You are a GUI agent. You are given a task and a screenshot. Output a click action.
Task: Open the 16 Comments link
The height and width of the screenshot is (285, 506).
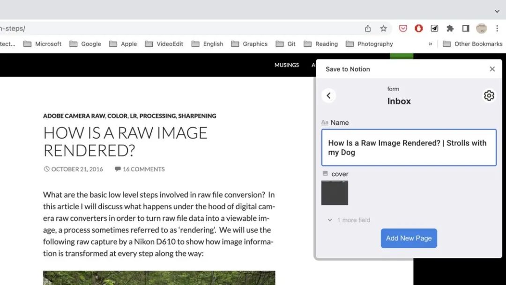click(x=143, y=169)
